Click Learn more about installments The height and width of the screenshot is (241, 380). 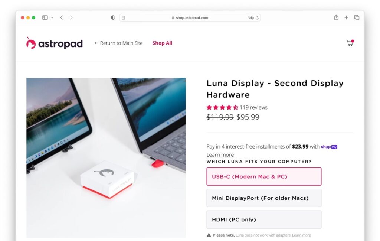220,154
